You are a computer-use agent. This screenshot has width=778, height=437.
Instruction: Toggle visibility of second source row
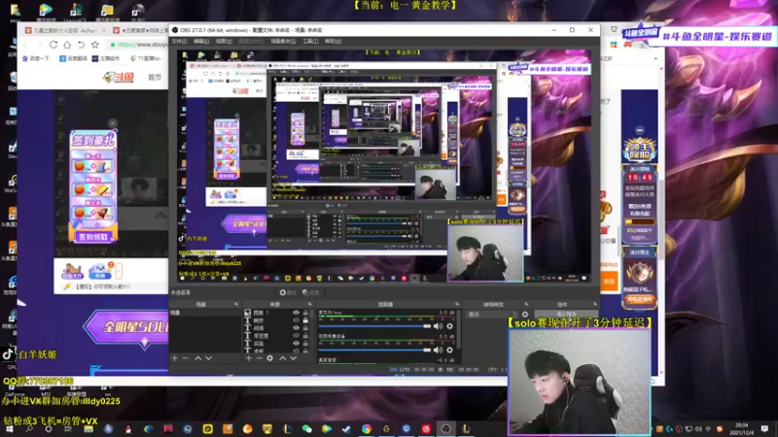[296, 320]
